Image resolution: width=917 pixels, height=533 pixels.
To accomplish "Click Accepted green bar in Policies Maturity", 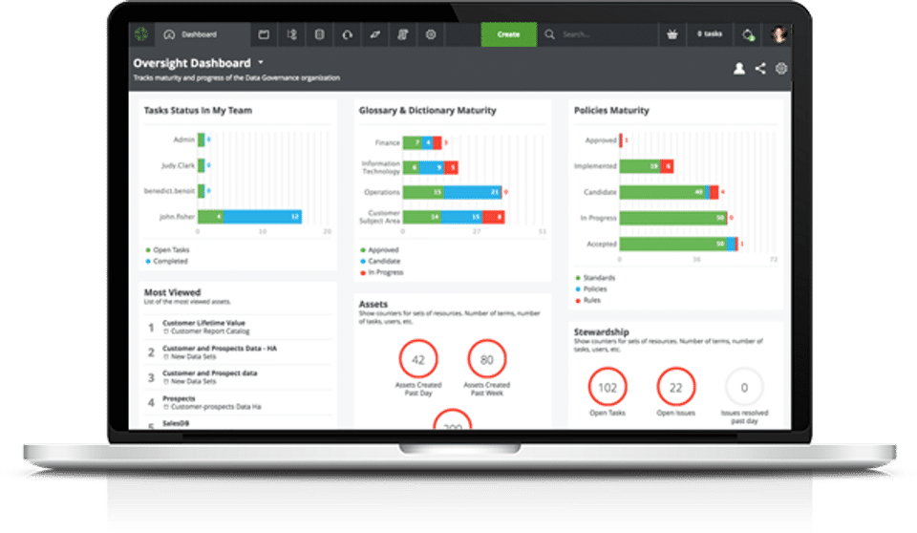I will coord(673,244).
